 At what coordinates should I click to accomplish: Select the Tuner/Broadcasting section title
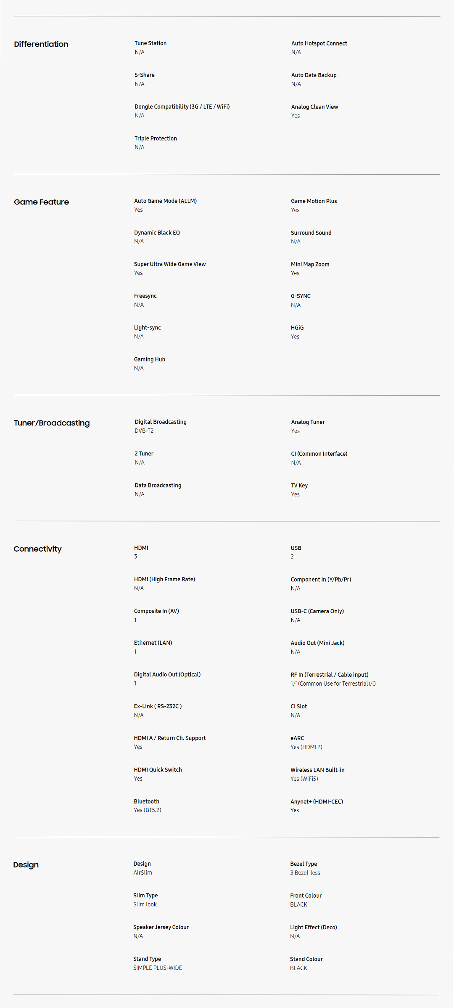click(52, 423)
